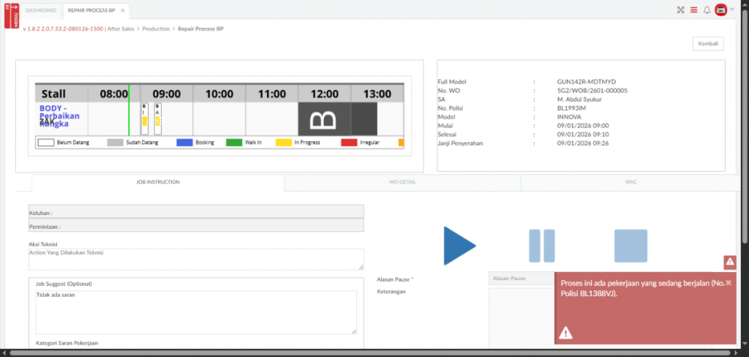
Task: Expand the user account chevron
Action: pos(732,10)
